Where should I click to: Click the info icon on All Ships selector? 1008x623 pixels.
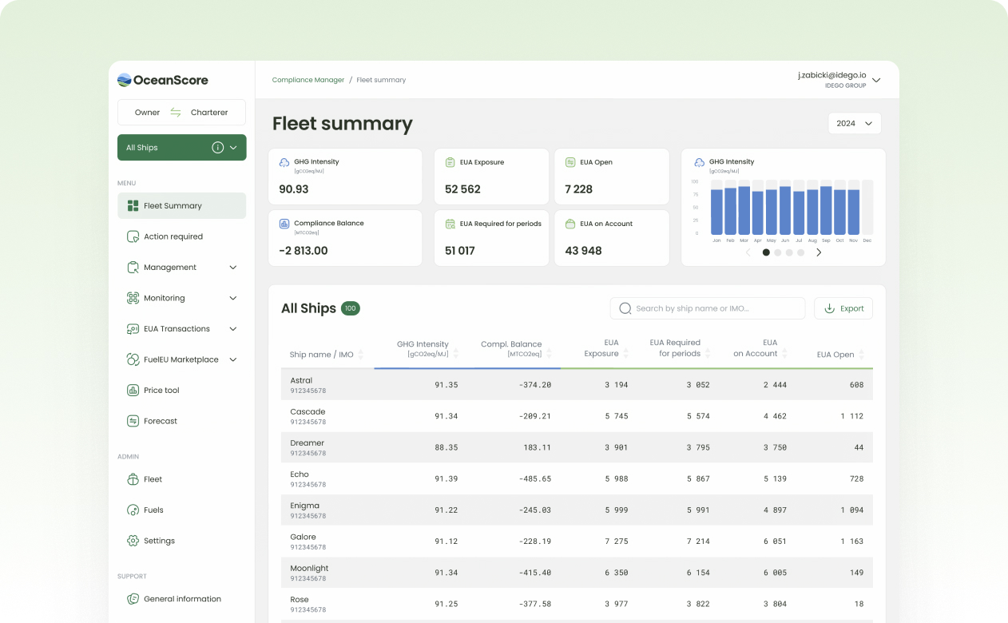[x=217, y=148]
